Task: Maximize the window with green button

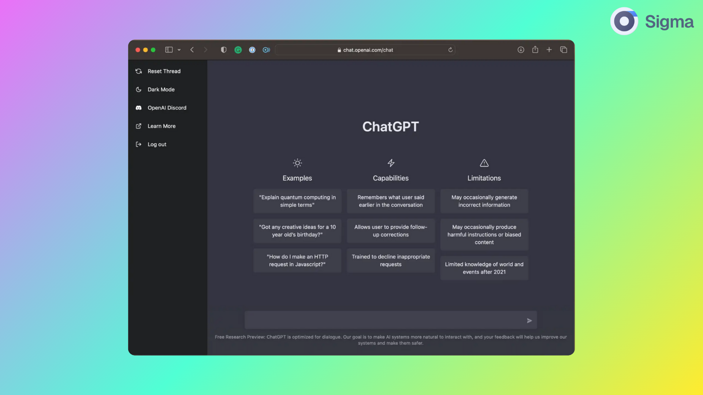Action: click(153, 50)
